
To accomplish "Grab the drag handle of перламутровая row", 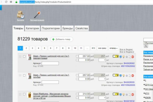I will [20, 57].
